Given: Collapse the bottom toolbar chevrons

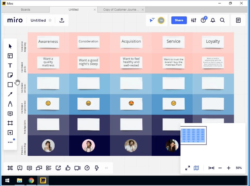Looking at the screenshot, I should pos(106,168).
